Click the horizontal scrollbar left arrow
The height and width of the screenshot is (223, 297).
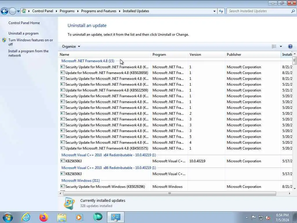[60, 193]
